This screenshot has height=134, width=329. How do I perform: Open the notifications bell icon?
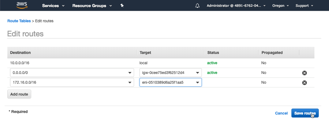click(197, 6)
